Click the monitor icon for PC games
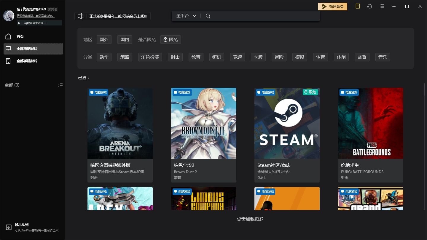This screenshot has height=240, width=427. 8,49
